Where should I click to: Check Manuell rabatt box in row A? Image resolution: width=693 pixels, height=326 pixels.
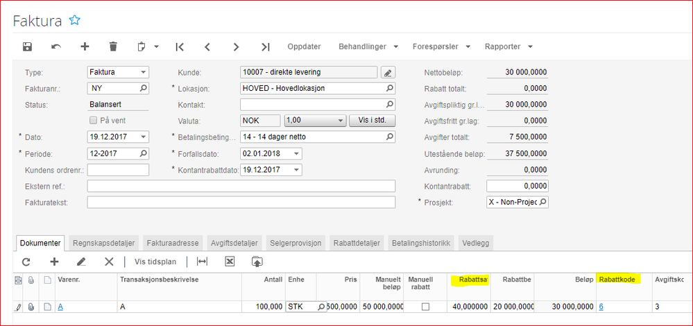[425, 307]
